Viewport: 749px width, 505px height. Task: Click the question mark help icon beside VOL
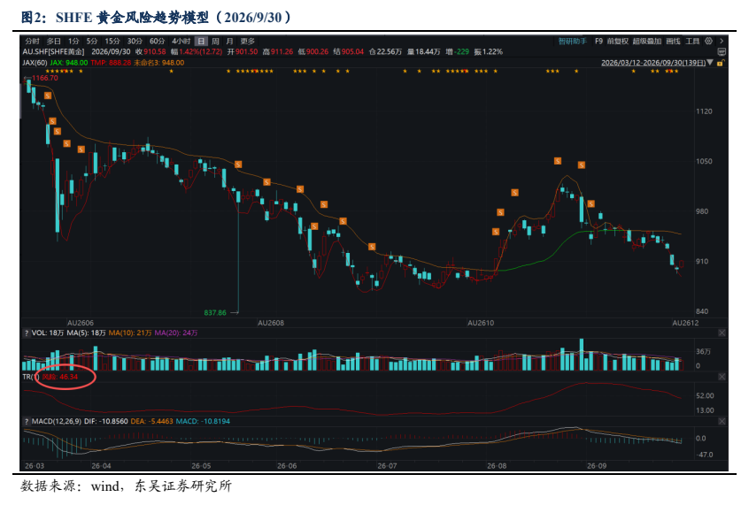tap(27, 333)
